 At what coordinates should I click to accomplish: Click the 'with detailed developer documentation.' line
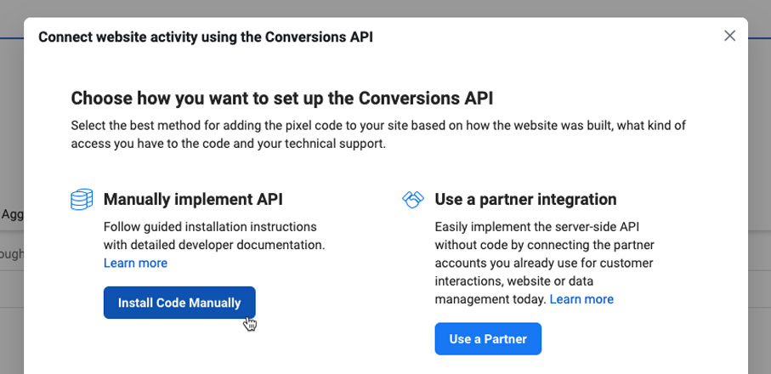click(x=214, y=245)
